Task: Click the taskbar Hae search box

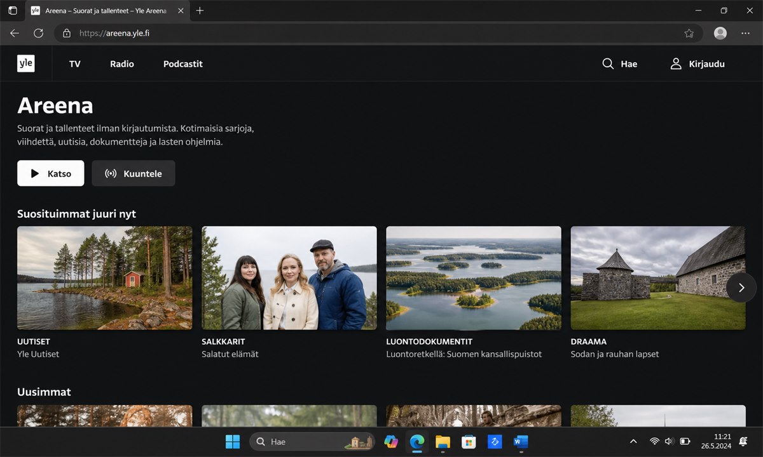Action: point(313,442)
